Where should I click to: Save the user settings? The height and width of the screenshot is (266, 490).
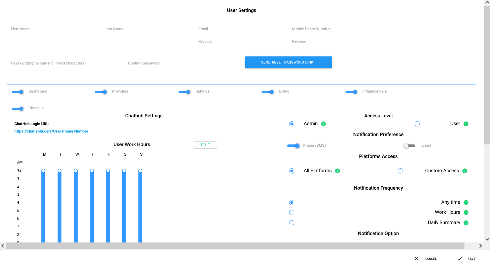pyautogui.click(x=466, y=259)
